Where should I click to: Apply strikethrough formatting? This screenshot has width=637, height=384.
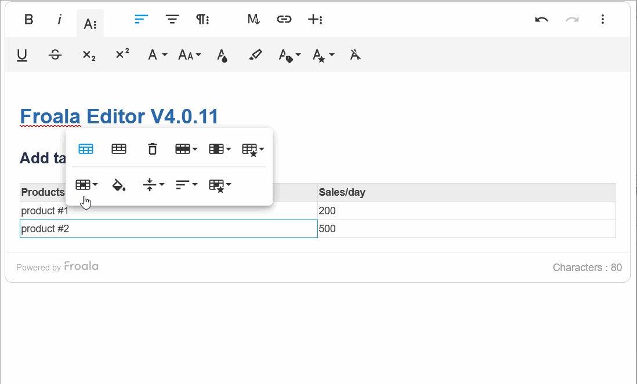[x=55, y=54]
